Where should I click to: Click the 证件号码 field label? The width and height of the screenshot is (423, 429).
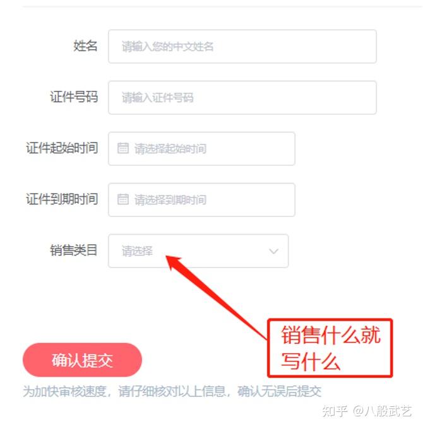point(74,97)
